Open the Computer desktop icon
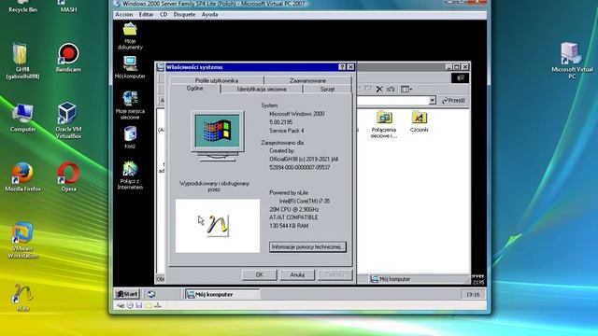Screen dimensions: 598x336 pyautogui.click(x=22, y=118)
